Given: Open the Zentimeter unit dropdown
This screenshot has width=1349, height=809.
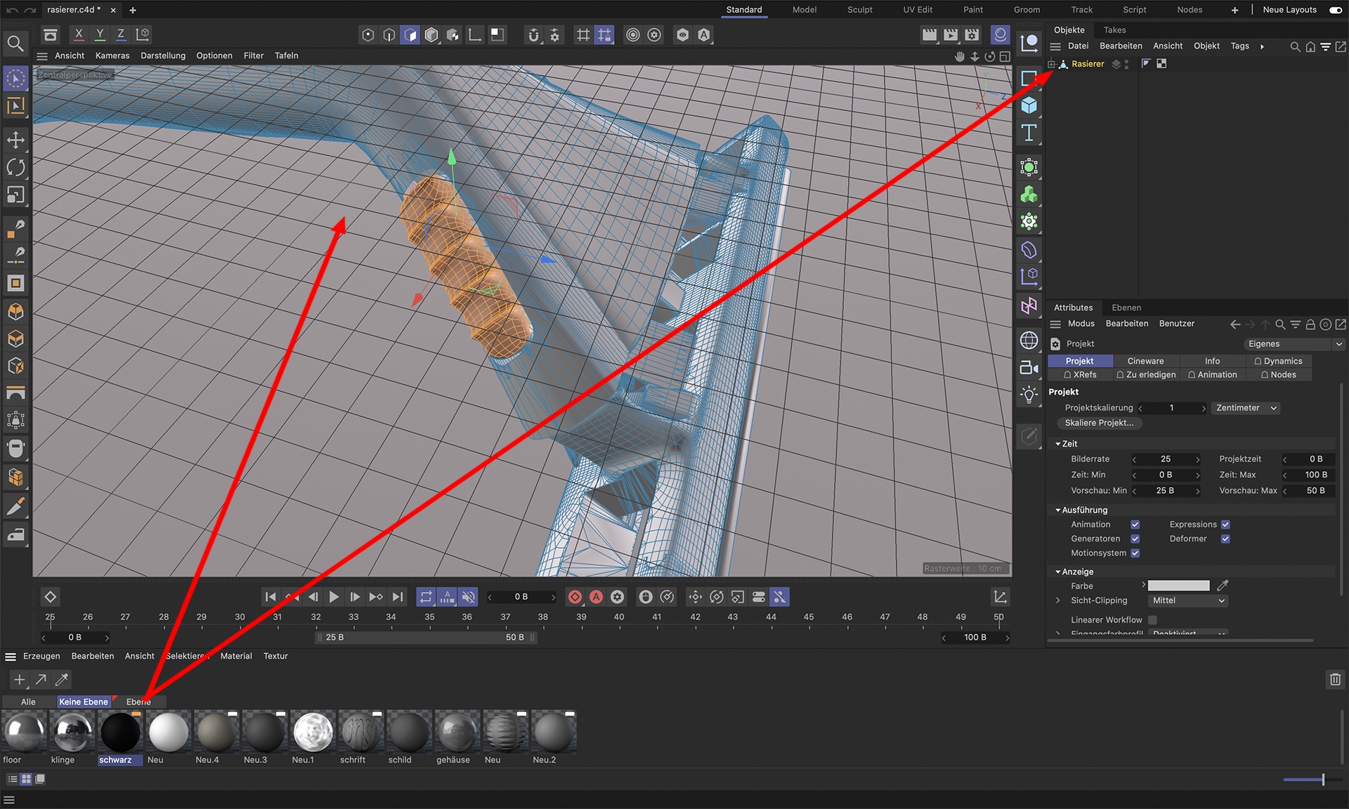Looking at the screenshot, I should tap(1246, 408).
